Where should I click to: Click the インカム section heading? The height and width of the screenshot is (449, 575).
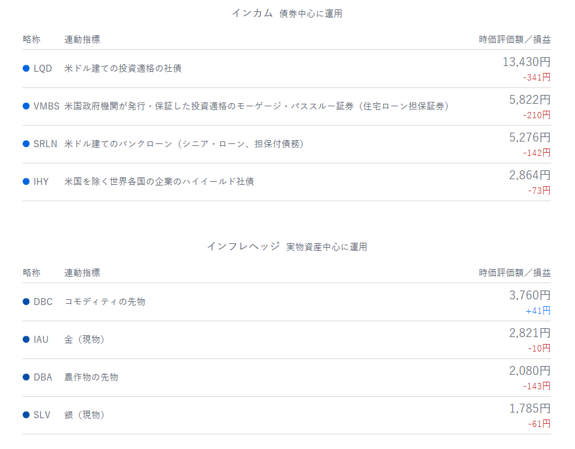252,13
